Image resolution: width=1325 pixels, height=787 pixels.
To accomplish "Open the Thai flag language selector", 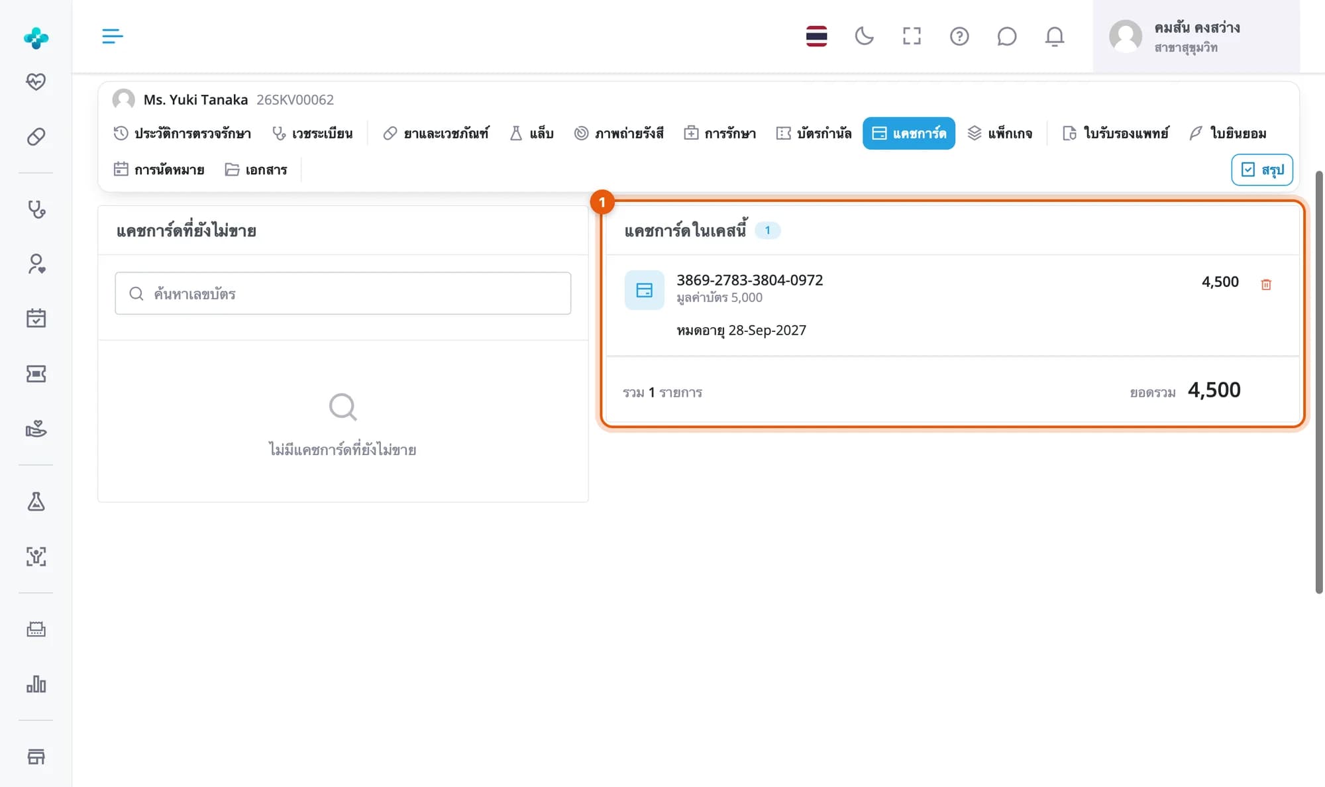I will 816,36.
